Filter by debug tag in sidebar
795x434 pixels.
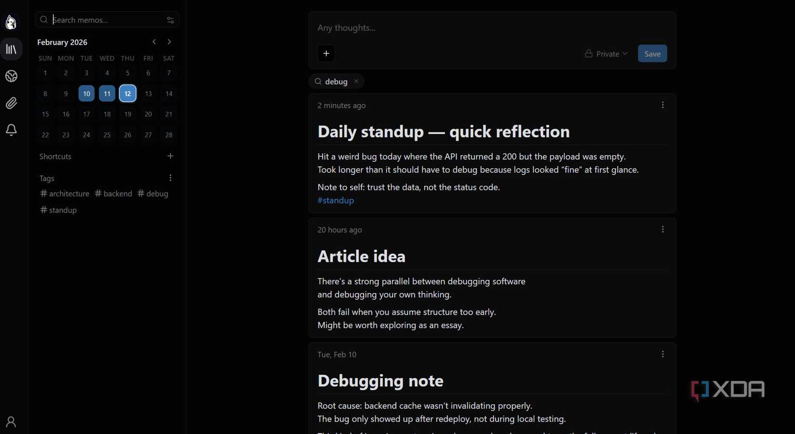click(x=153, y=194)
